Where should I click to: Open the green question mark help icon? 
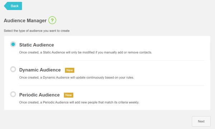click(52, 20)
